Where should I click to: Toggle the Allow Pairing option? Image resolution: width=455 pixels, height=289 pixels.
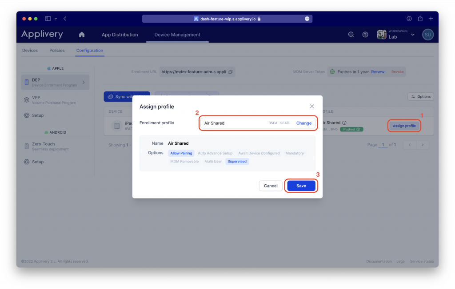[x=181, y=153]
